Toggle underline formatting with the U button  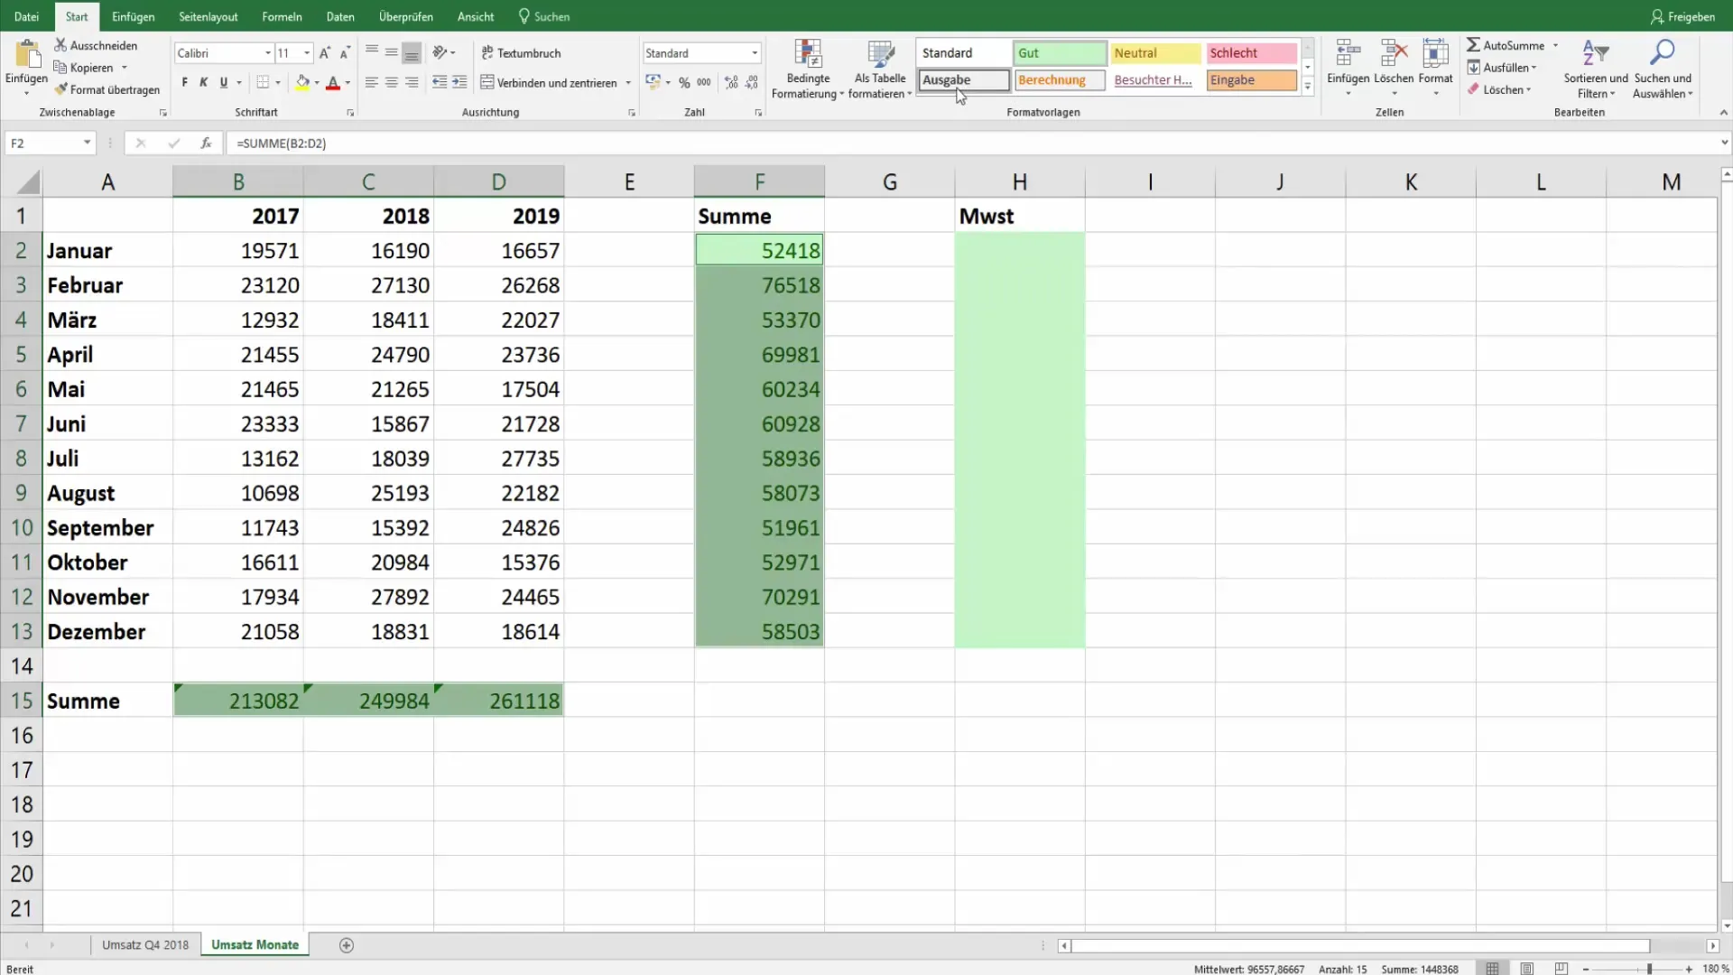(x=224, y=82)
